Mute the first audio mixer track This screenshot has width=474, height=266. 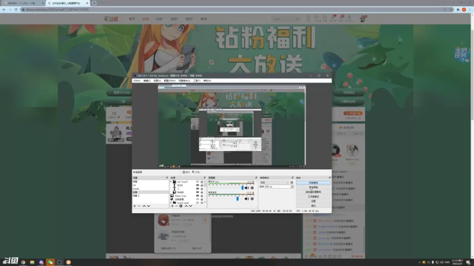246,188
